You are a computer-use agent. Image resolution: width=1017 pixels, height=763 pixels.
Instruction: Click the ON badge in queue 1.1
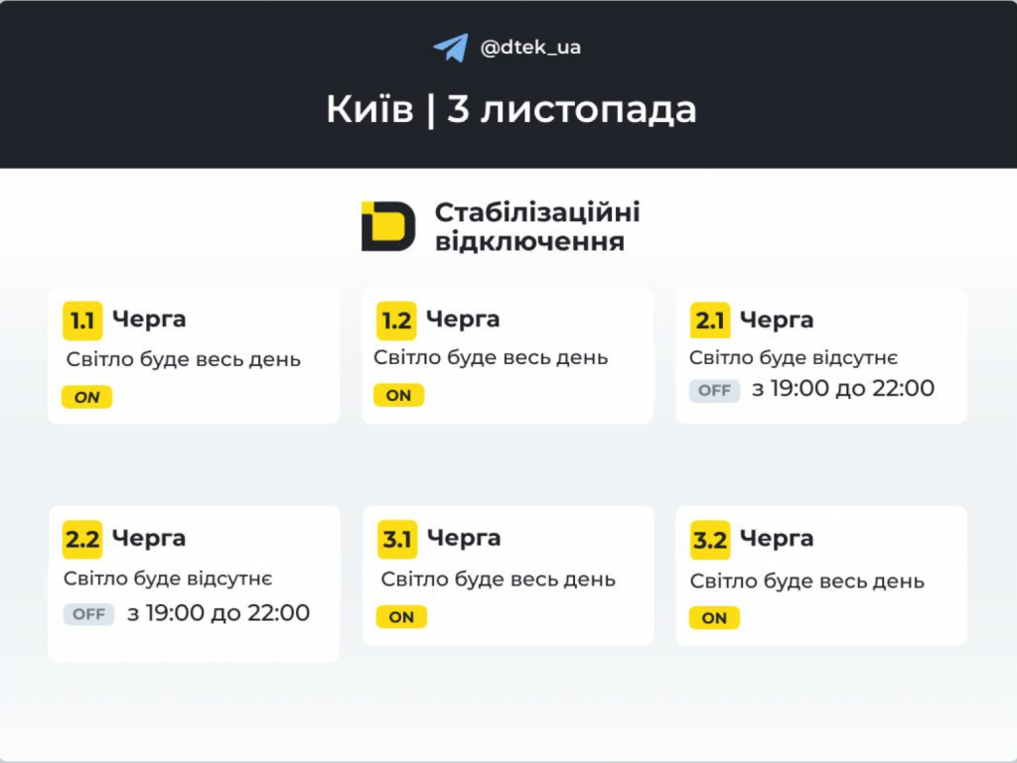point(87,397)
